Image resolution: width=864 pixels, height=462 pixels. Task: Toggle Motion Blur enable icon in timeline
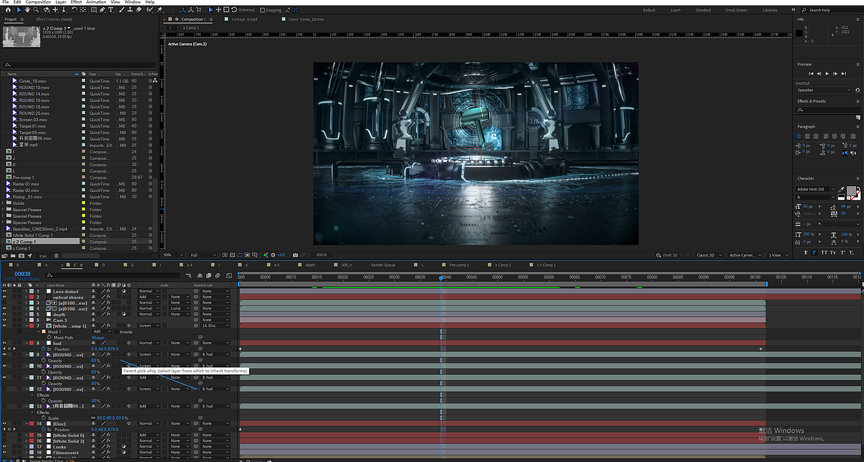pyautogui.click(x=218, y=276)
